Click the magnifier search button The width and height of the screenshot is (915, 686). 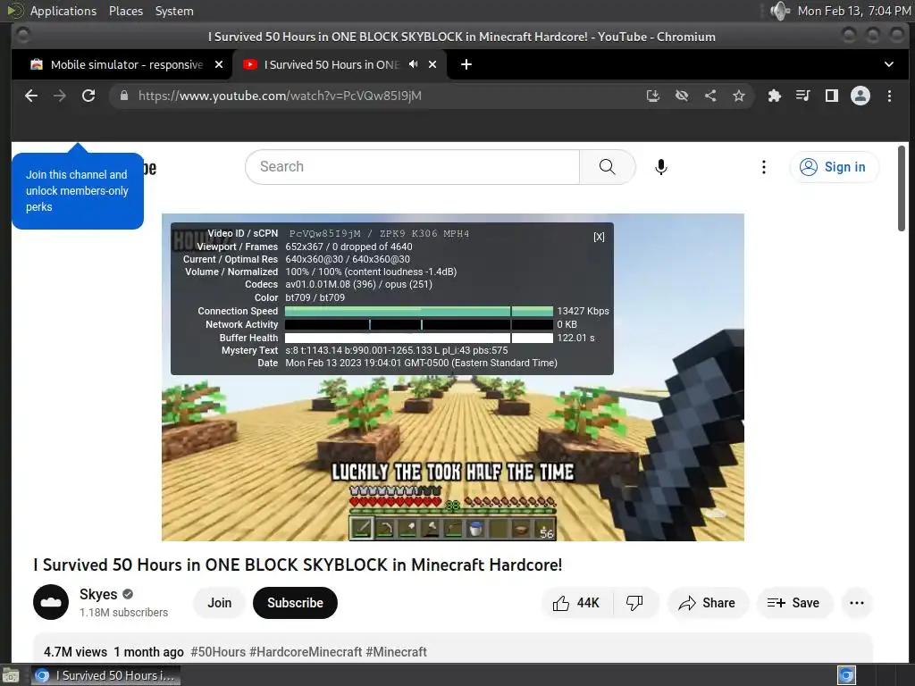pos(607,167)
